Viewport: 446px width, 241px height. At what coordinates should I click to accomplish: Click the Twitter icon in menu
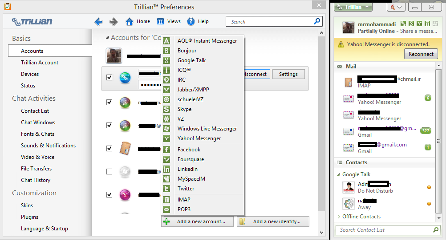coord(166,189)
